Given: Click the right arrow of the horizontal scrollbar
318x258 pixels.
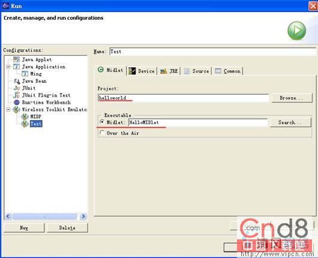Looking at the screenshot, I should (x=83, y=217).
